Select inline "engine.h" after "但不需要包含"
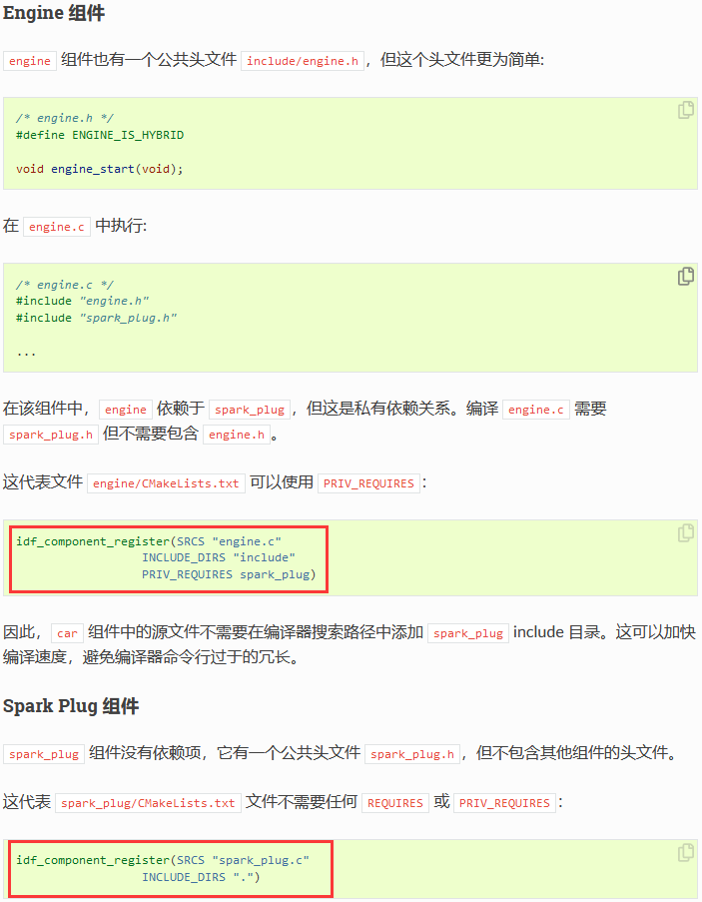Viewport: 702px width, 902px height. click(x=237, y=435)
